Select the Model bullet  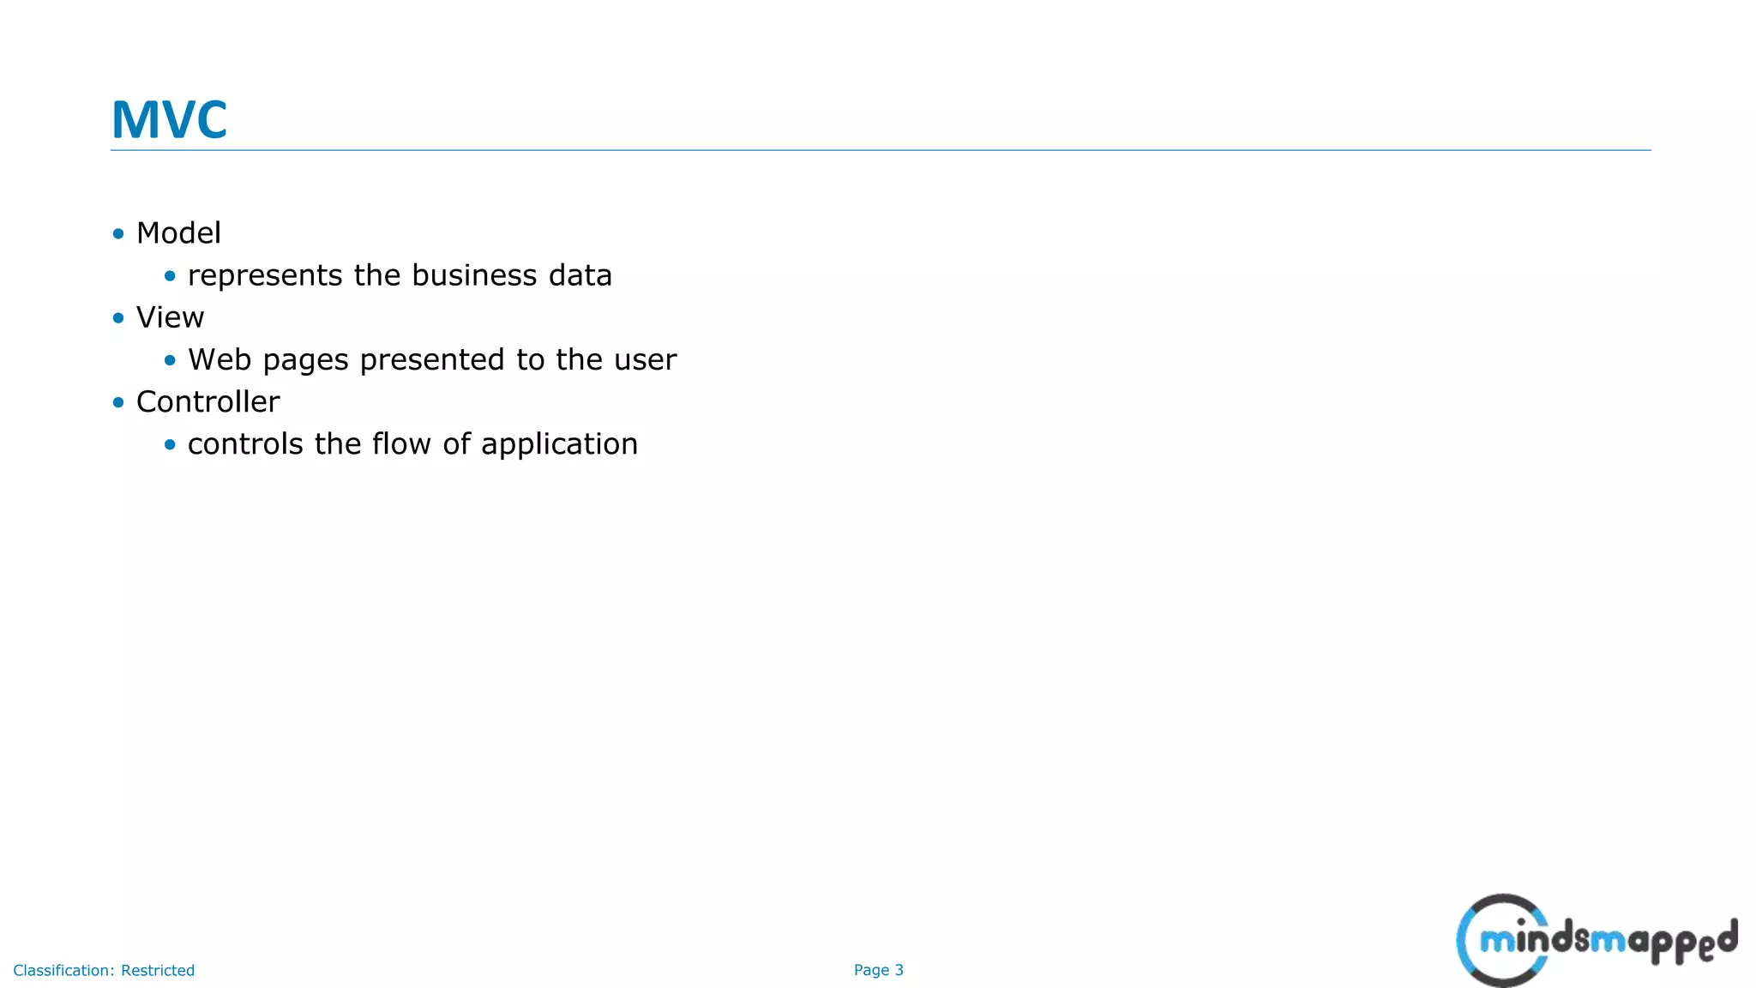pyautogui.click(x=178, y=233)
